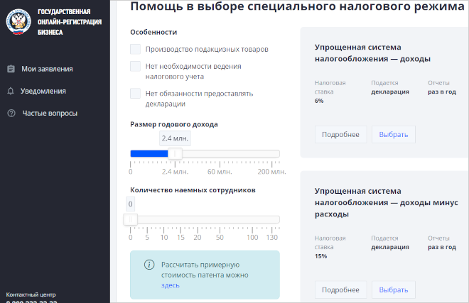Click the question mark icon beside Частые вопросы
This screenshot has width=469, height=303.
click(x=11, y=113)
